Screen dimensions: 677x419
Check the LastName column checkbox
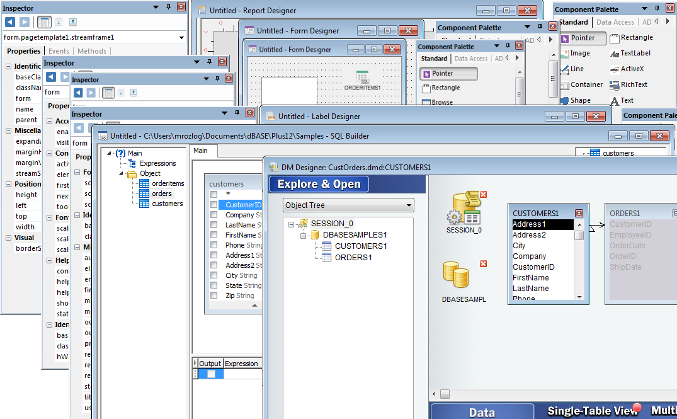tap(213, 224)
